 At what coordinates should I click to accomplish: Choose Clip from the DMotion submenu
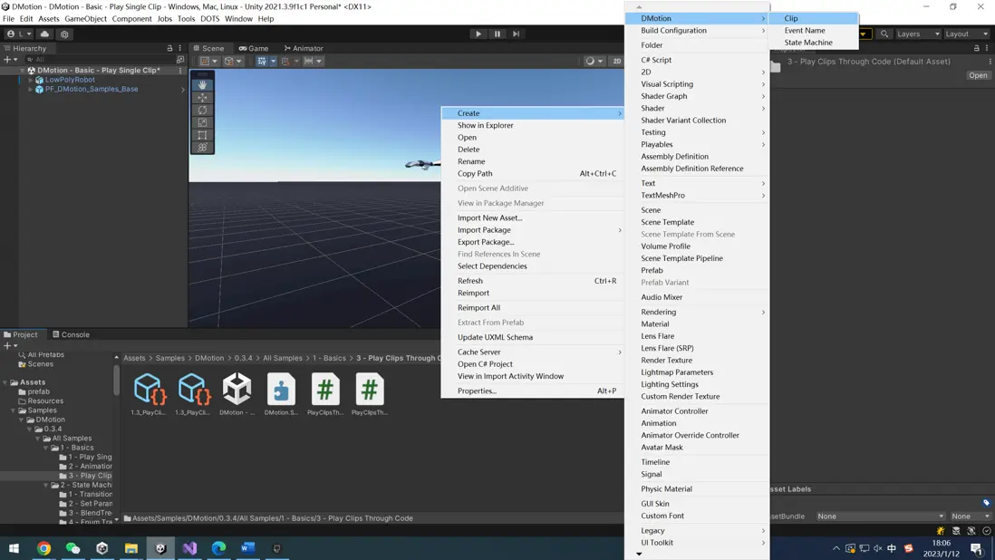[791, 18]
